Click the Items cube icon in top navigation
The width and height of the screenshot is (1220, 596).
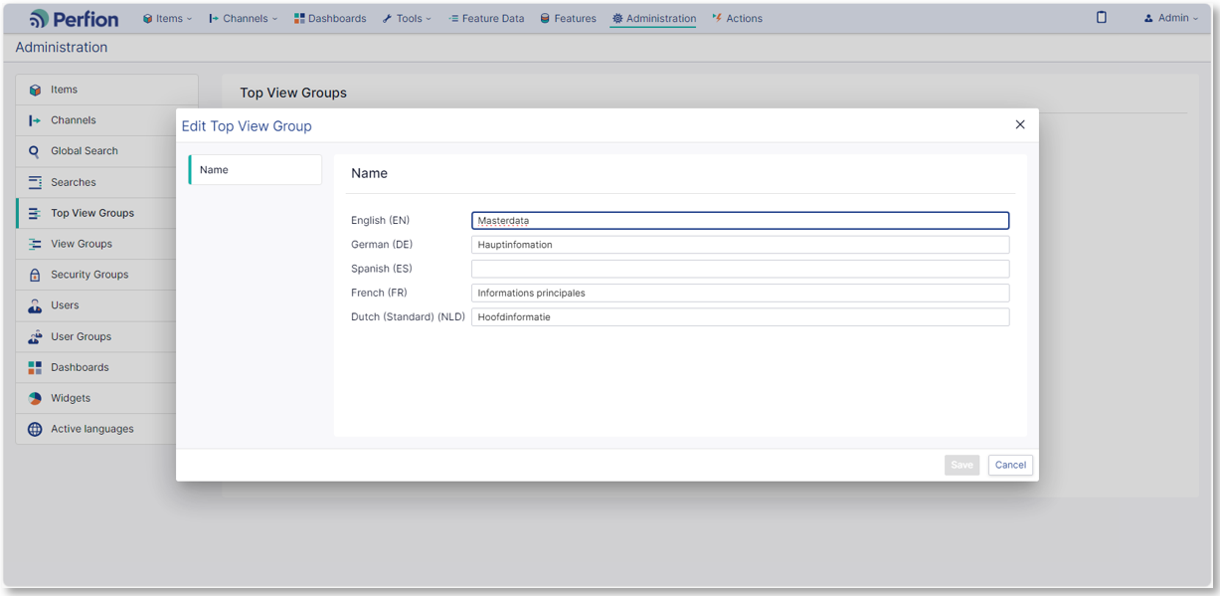pyautogui.click(x=148, y=19)
